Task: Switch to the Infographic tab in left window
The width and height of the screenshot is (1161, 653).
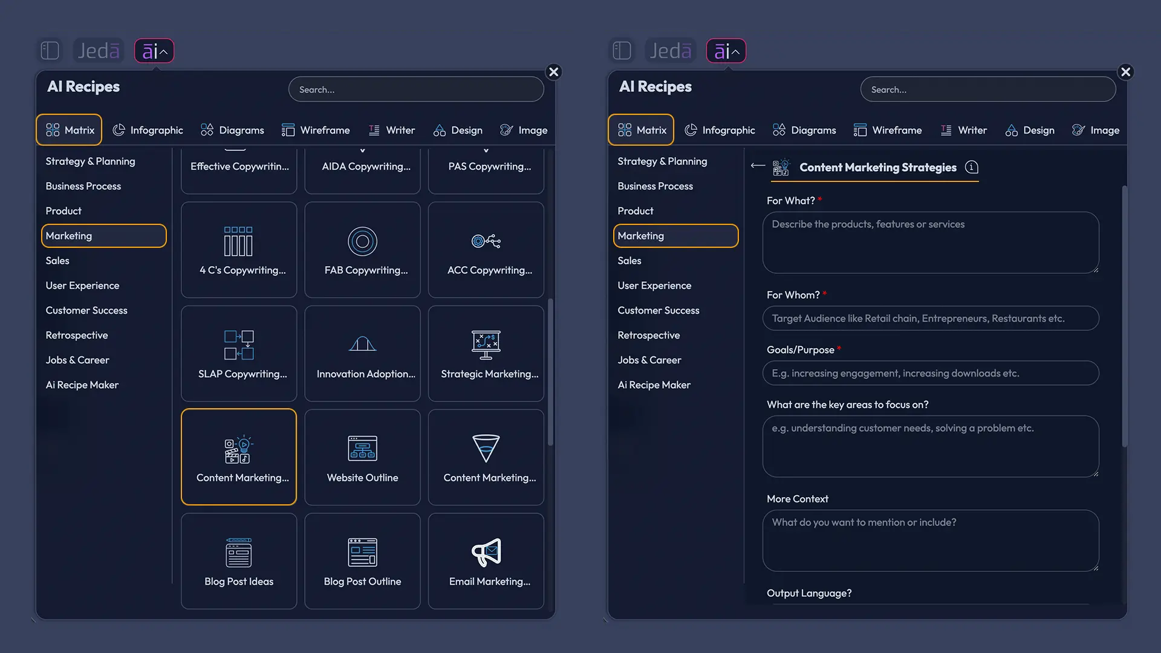Action: [148, 130]
